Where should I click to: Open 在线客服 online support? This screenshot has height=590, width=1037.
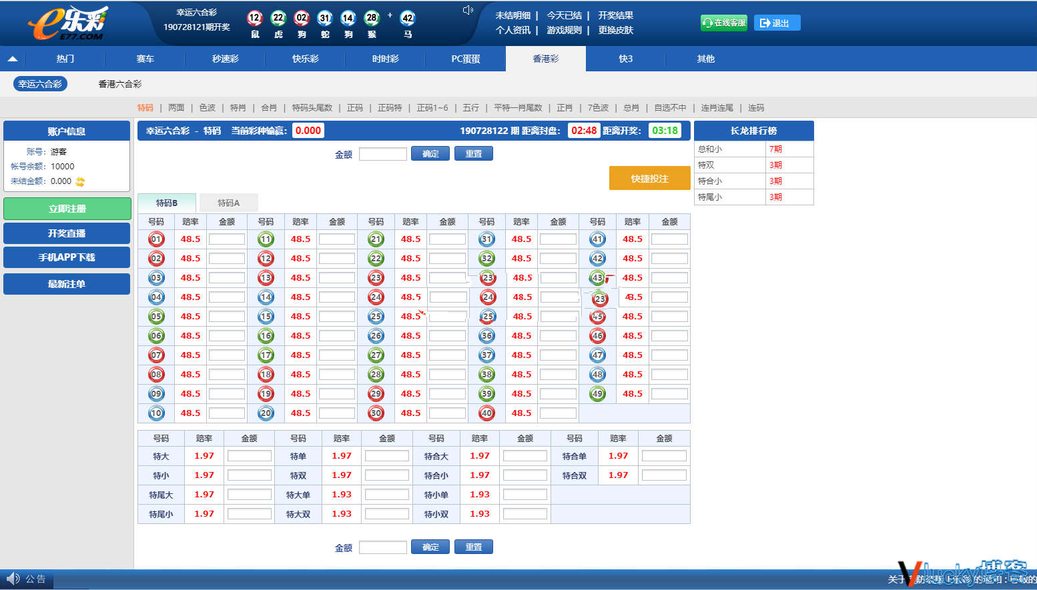point(724,23)
